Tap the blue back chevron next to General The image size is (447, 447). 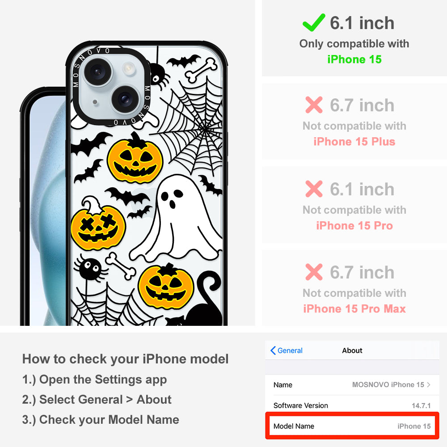[x=273, y=350]
